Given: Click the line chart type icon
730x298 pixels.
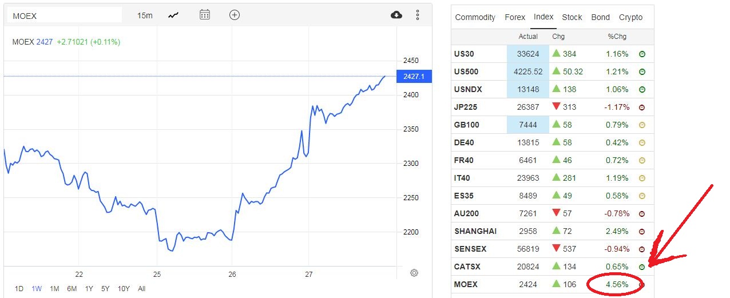Looking at the screenshot, I should [174, 15].
